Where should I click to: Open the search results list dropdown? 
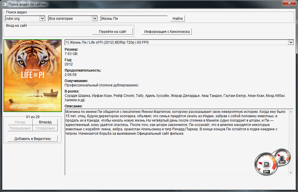click(x=290, y=42)
